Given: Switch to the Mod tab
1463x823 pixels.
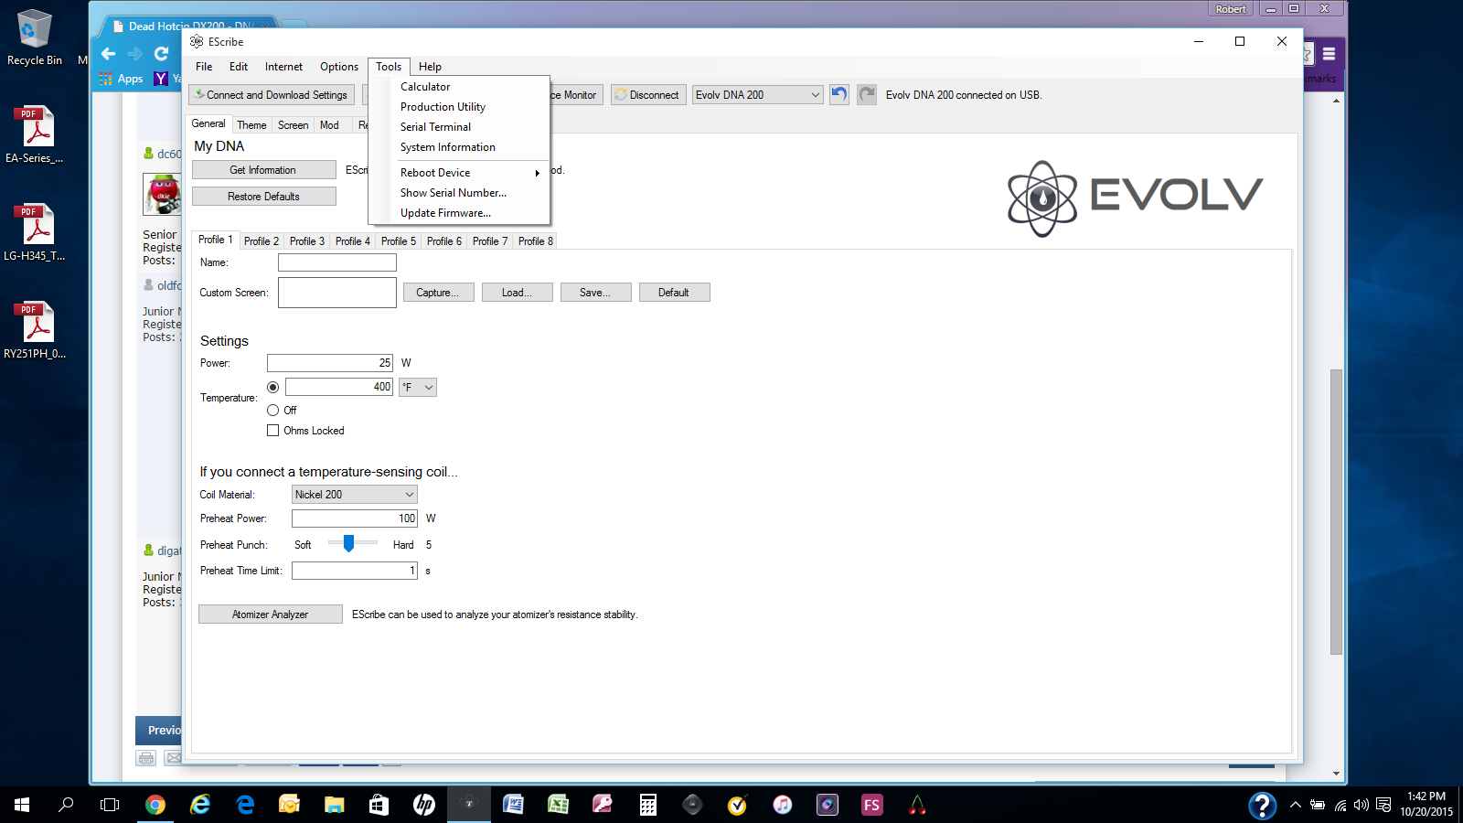Looking at the screenshot, I should click(x=329, y=125).
